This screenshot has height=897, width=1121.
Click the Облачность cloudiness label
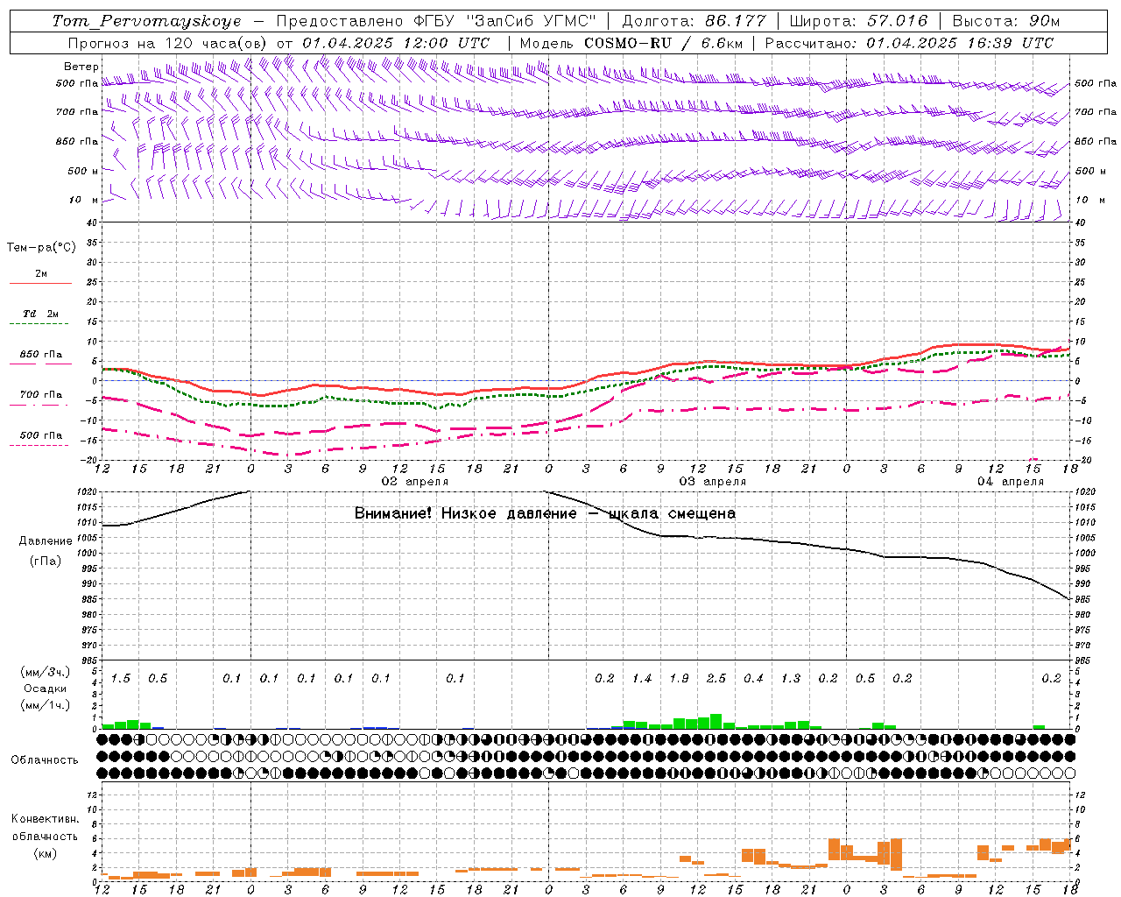(x=45, y=760)
